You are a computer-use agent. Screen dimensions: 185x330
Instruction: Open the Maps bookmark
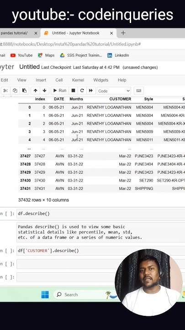pos(46,55)
